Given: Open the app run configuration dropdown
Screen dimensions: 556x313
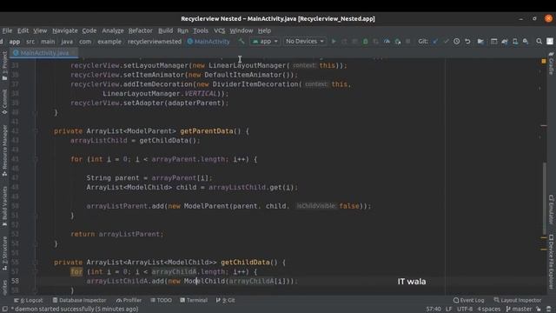Looking at the screenshot, I should (265, 41).
